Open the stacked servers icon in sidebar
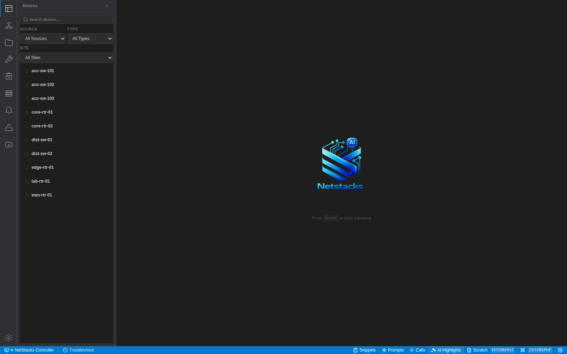The height and width of the screenshot is (354, 567). (x=9, y=93)
